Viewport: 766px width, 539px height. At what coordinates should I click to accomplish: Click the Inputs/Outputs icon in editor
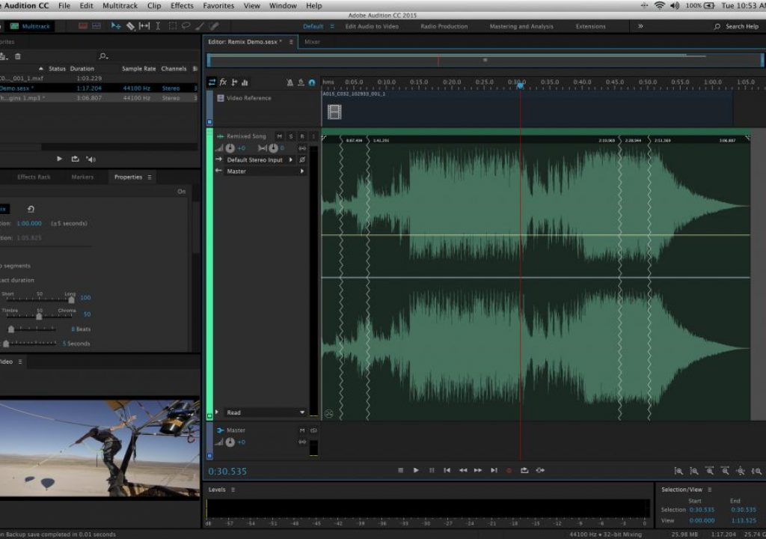point(212,82)
